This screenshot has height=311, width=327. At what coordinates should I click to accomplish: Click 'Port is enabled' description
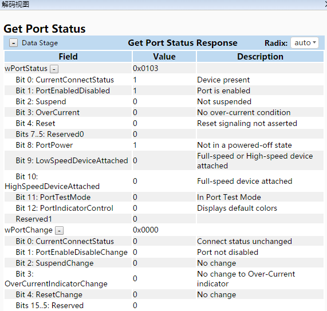tap(223, 90)
